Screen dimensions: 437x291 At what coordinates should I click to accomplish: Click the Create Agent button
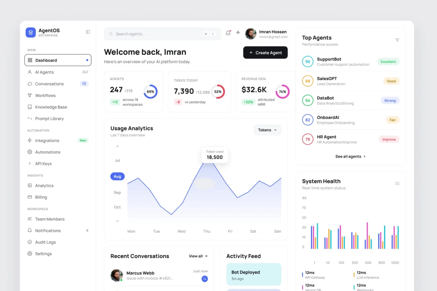(x=265, y=52)
